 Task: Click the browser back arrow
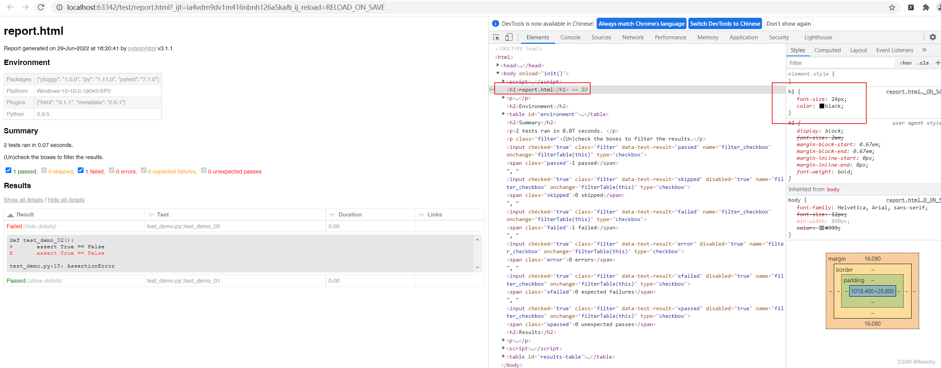(x=11, y=7)
